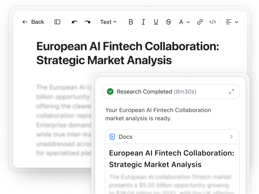This screenshot has width=259, height=194.
Task: Expand the research panel with arrows icon
Action: 231,92
